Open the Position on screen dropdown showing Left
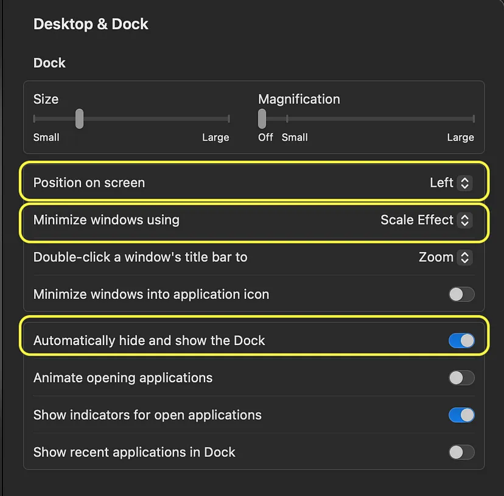 pyautogui.click(x=451, y=183)
